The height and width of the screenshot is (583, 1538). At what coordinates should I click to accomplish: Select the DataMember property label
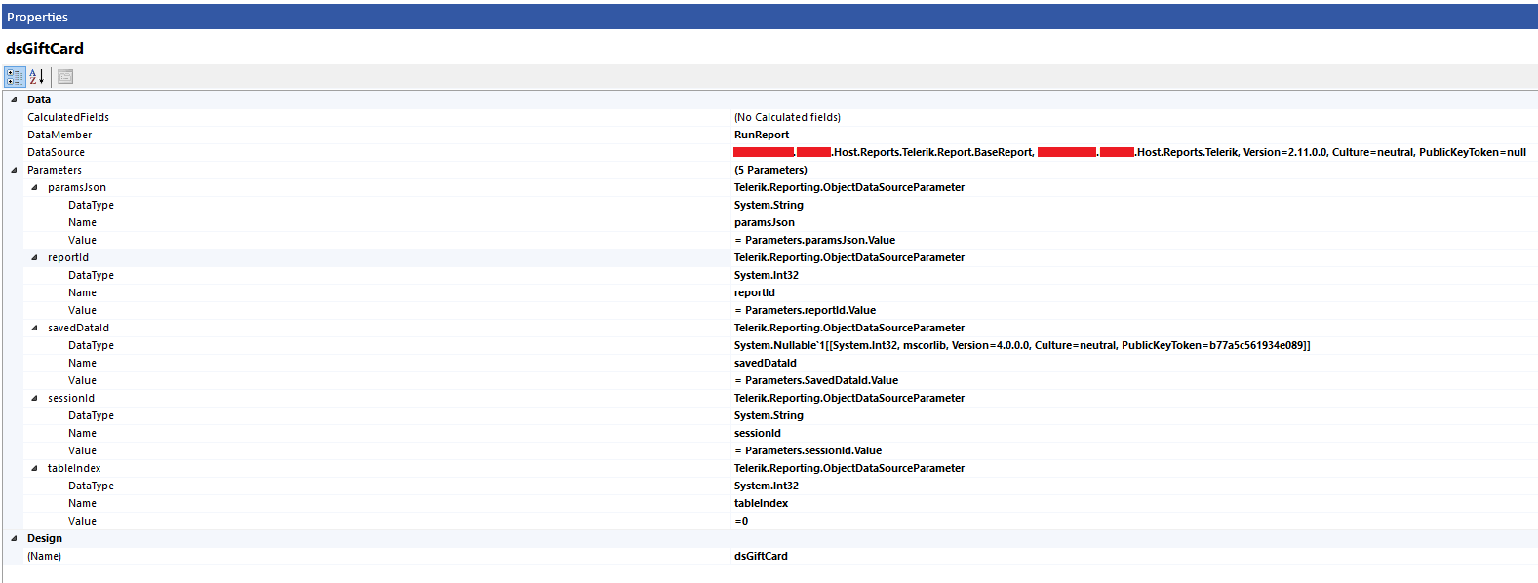[59, 135]
